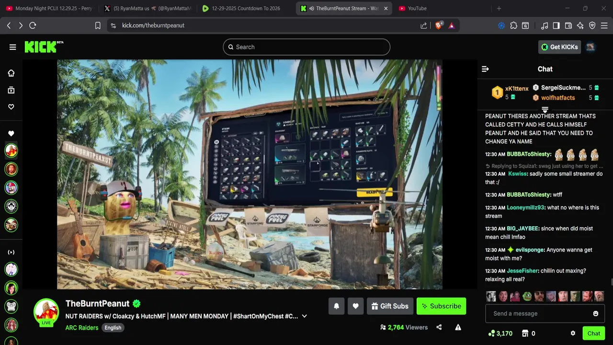Open wolfhatfacts gifter name
Viewport: 613px width, 345px height.
tap(557, 98)
